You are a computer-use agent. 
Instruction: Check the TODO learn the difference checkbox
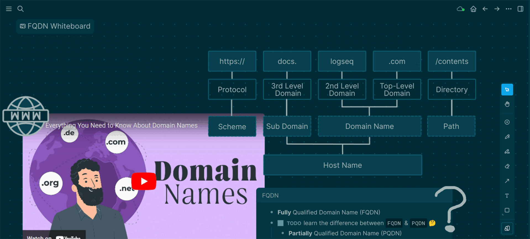[x=280, y=223]
